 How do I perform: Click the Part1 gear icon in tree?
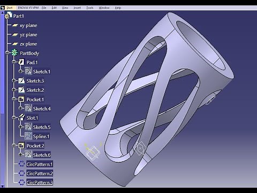pos(8,16)
